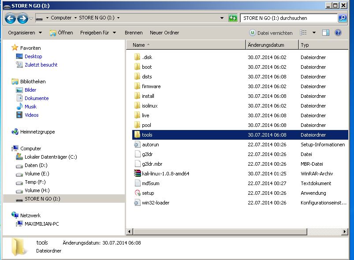Select the win32-loader config file icon
This screenshot has width=354, height=260.
point(137,203)
